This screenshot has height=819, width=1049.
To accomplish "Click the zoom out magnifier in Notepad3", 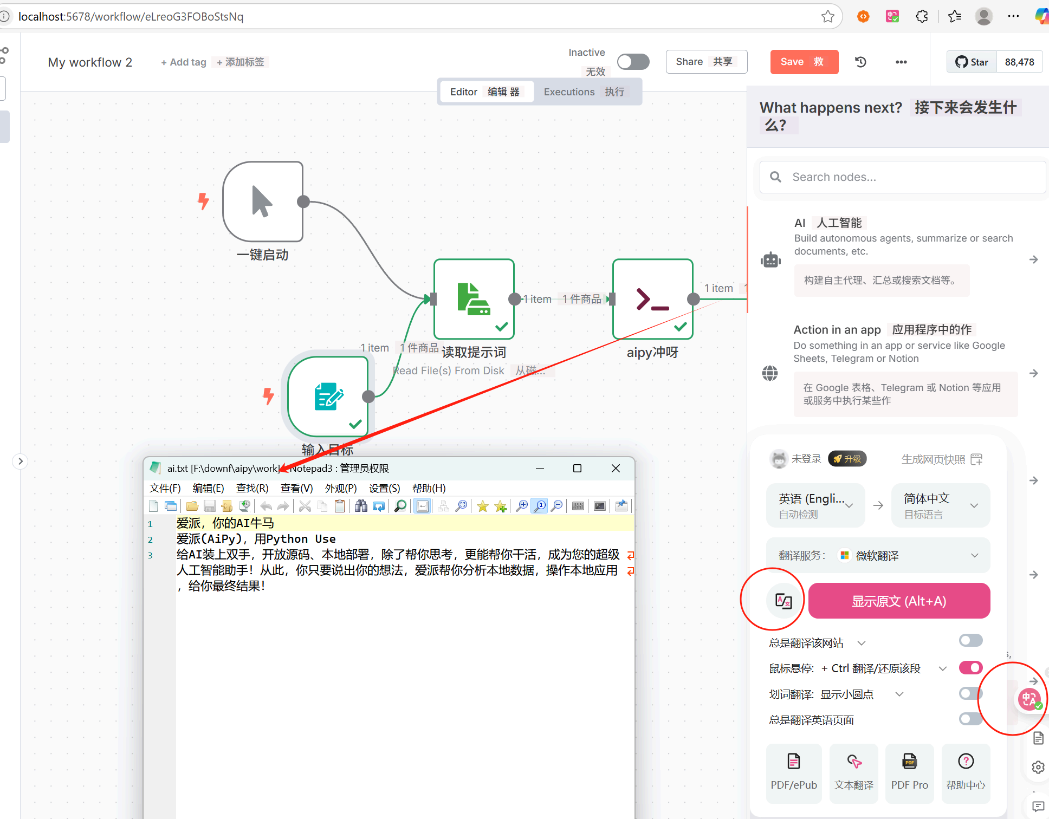I will coord(556,506).
